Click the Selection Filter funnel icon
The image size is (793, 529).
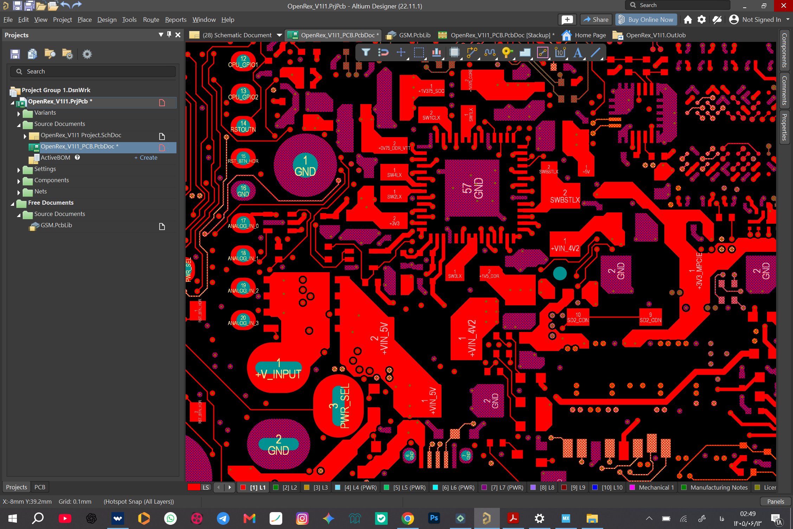(x=366, y=52)
